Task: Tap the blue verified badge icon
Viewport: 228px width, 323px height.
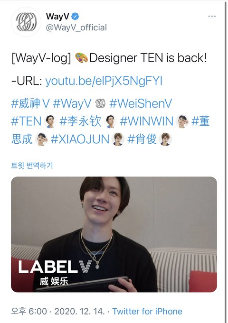Action: point(75,16)
